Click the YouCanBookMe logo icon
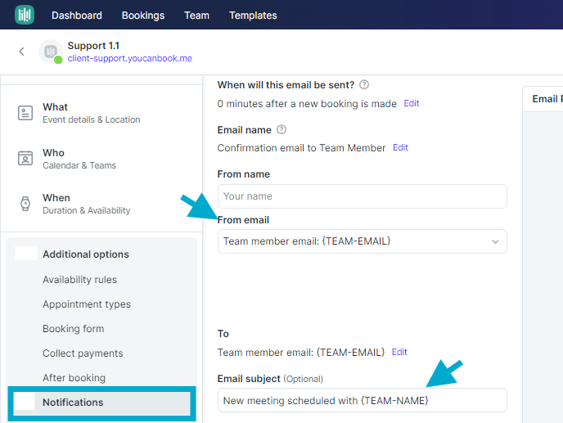The height and width of the screenshot is (423, 563). pyautogui.click(x=25, y=15)
